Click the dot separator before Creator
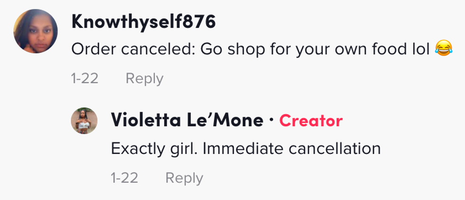 tap(271, 121)
